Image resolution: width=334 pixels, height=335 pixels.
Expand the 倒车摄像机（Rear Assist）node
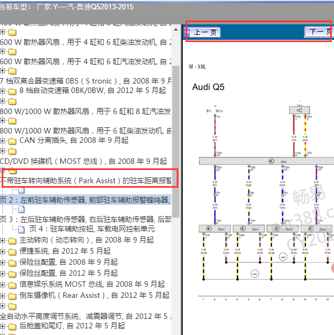click(2, 296)
